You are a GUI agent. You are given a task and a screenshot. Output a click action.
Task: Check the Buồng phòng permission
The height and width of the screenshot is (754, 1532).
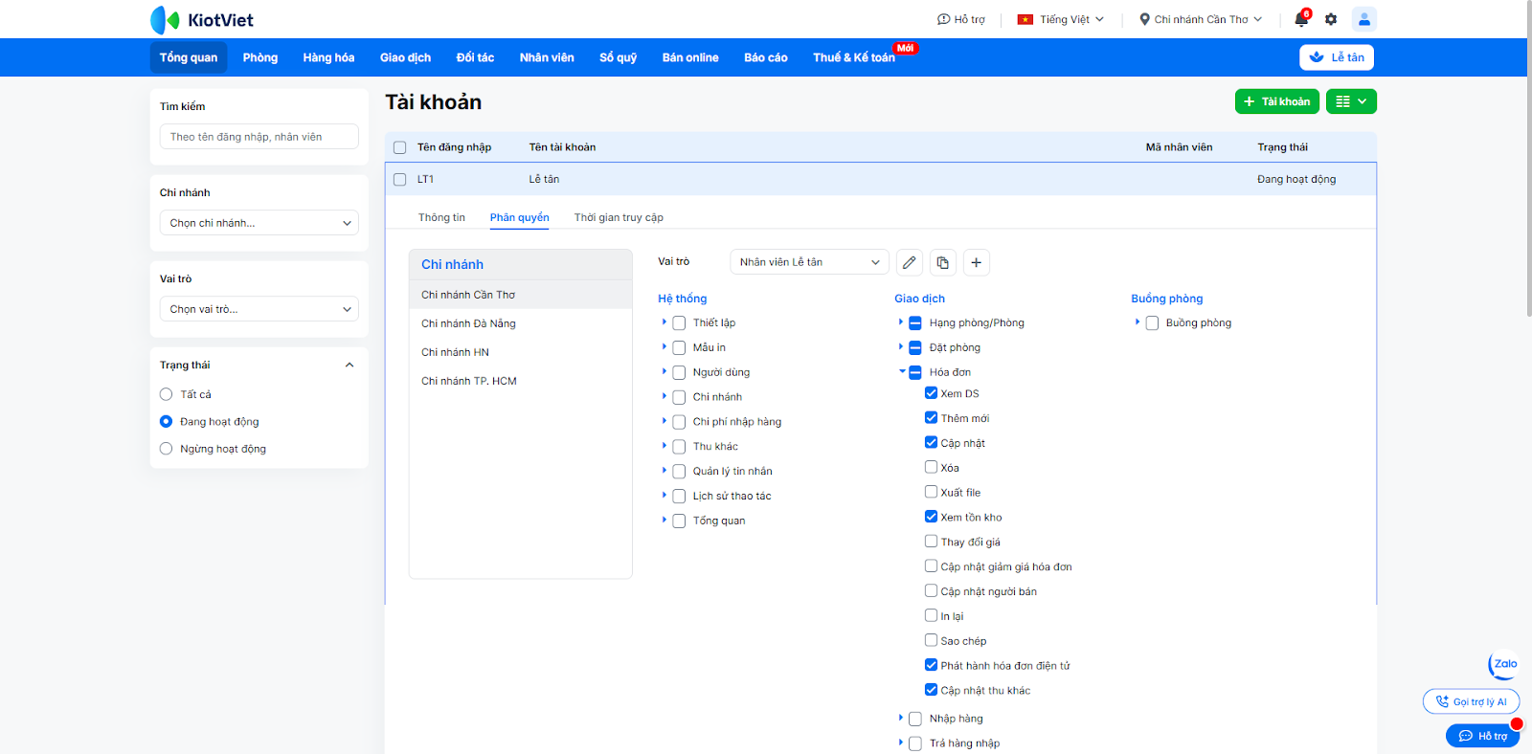pyautogui.click(x=1152, y=323)
